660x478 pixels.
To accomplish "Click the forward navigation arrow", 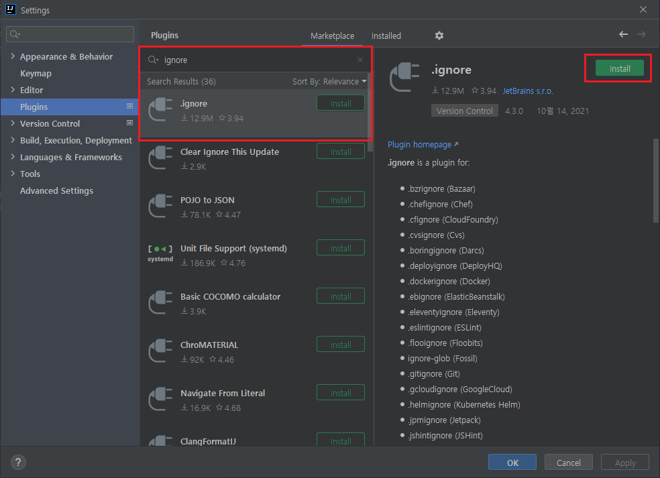I will [x=641, y=34].
